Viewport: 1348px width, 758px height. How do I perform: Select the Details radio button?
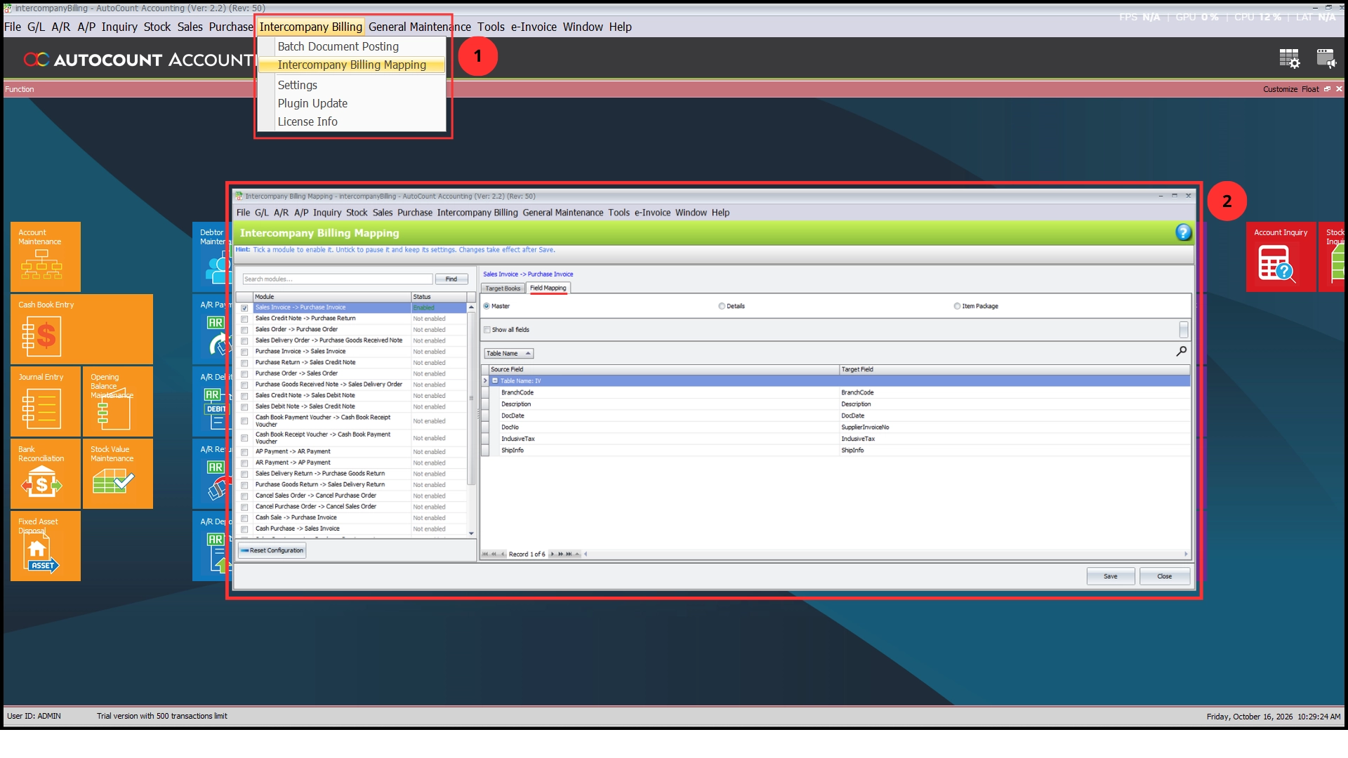[x=722, y=306]
